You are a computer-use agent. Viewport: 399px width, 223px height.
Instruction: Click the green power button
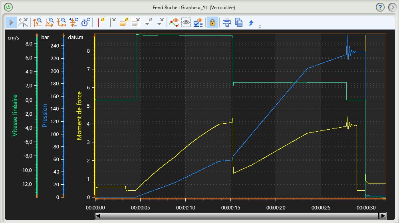(x=8, y=7)
